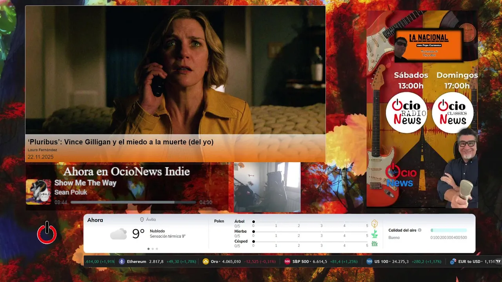The image size is (502, 282).
Task: Open the Pluribus article main image
Action: (175, 70)
